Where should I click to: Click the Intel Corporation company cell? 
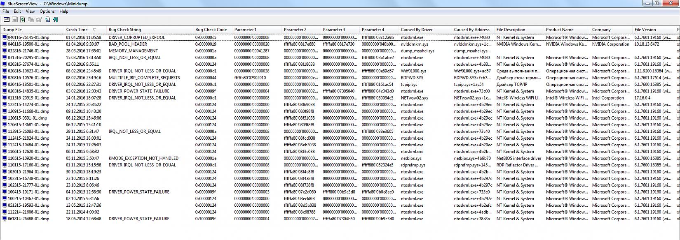coord(608,98)
